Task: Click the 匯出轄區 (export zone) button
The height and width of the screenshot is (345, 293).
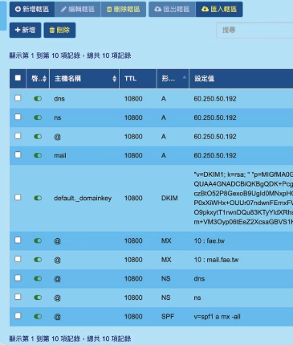Action: tap(172, 9)
